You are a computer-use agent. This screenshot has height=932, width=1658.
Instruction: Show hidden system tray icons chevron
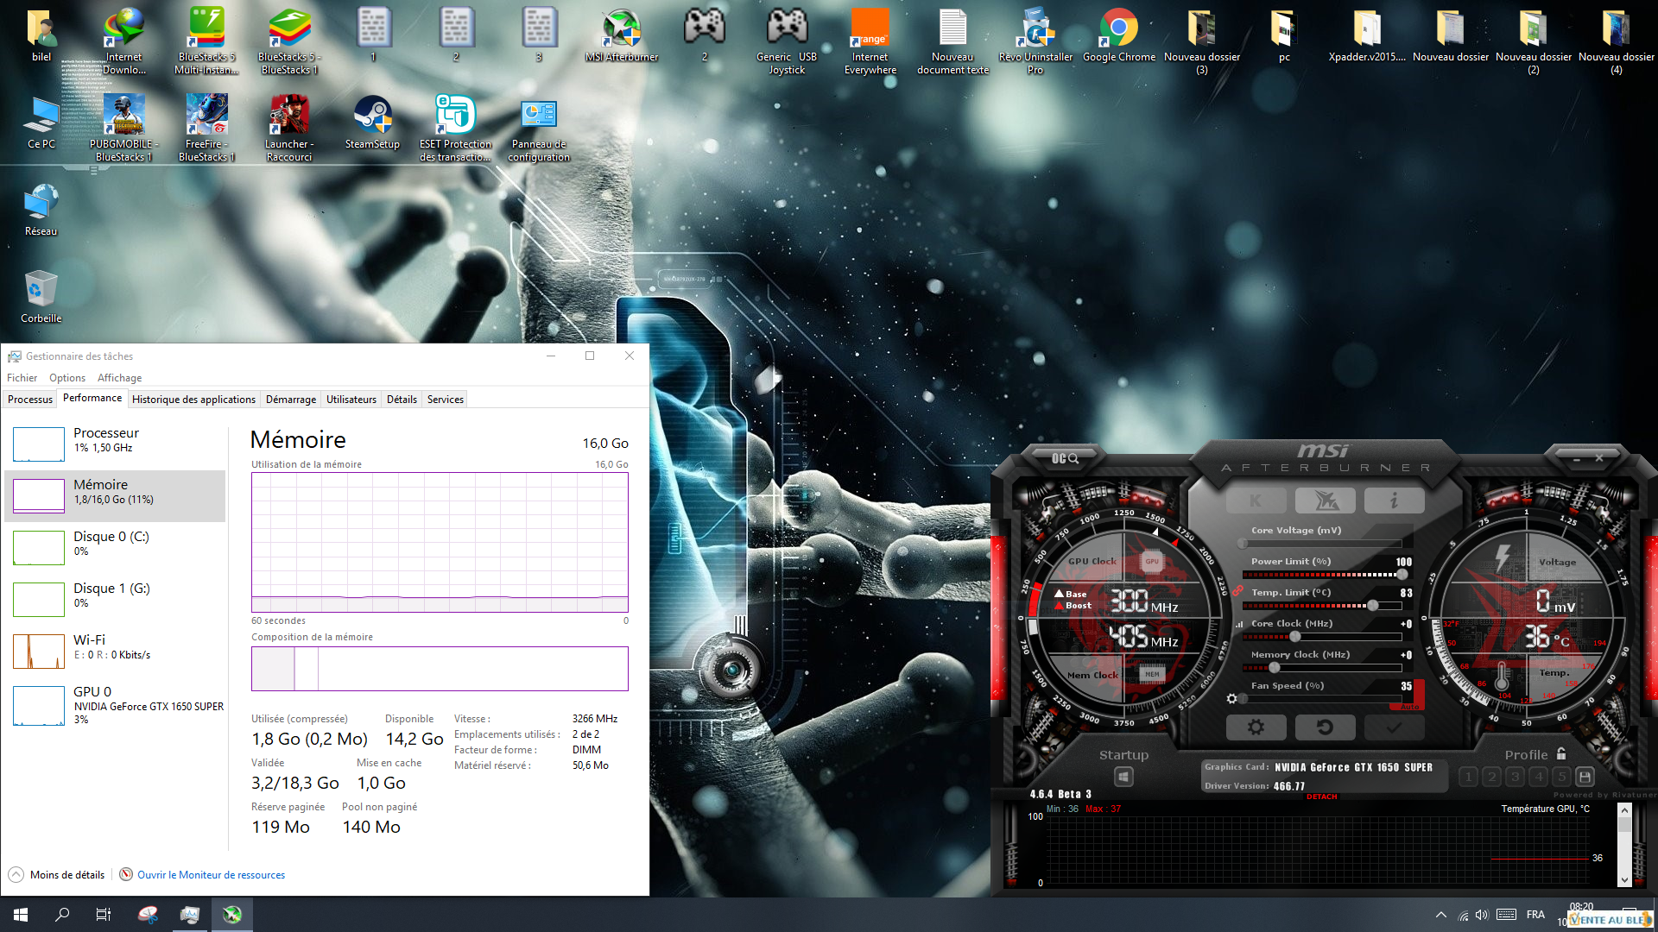pyautogui.click(x=1440, y=915)
